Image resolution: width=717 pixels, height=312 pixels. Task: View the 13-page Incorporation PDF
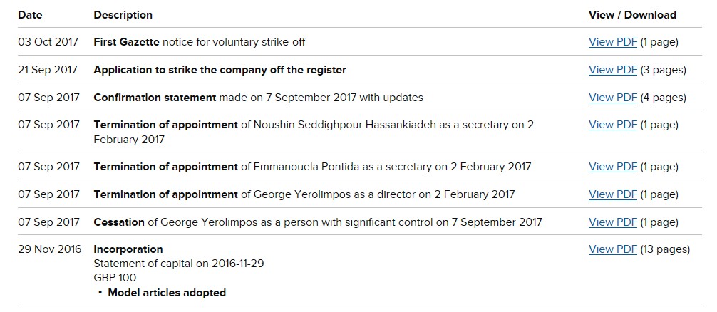(612, 249)
